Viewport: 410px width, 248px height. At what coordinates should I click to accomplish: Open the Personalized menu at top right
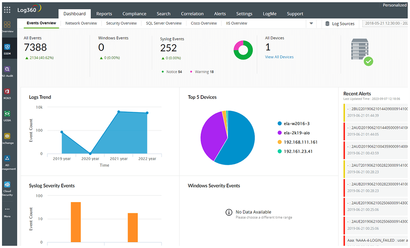coord(394,5)
